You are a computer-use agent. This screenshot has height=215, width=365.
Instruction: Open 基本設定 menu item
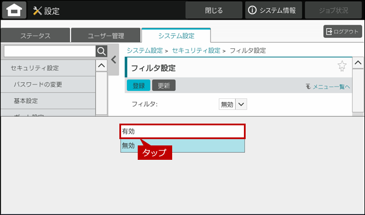pyautogui.click(x=48, y=101)
